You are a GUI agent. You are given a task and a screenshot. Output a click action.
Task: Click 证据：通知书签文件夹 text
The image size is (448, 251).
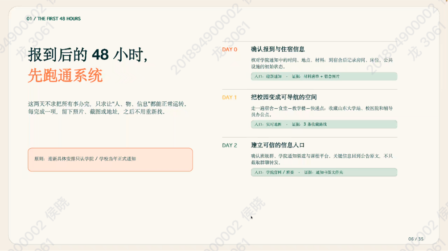(324, 173)
